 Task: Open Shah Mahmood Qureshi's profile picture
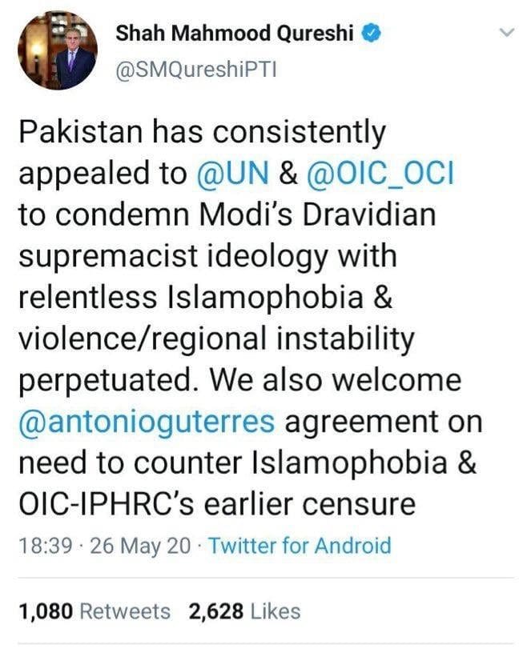[x=57, y=51]
